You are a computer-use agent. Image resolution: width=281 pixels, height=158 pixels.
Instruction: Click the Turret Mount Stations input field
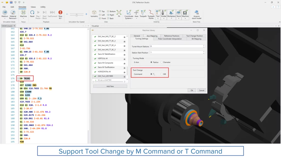pos(168,46)
